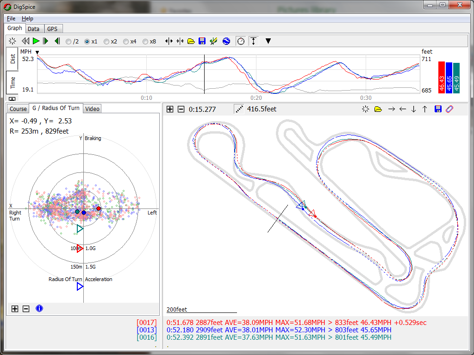
Task: Click the red 46.43 speed bar
Action: 441,78
